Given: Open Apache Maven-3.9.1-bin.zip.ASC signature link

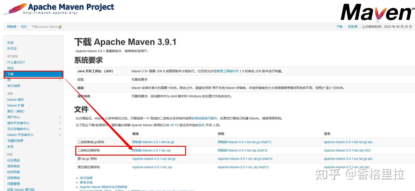Looking at the screenshot, I should click(347, 150).
